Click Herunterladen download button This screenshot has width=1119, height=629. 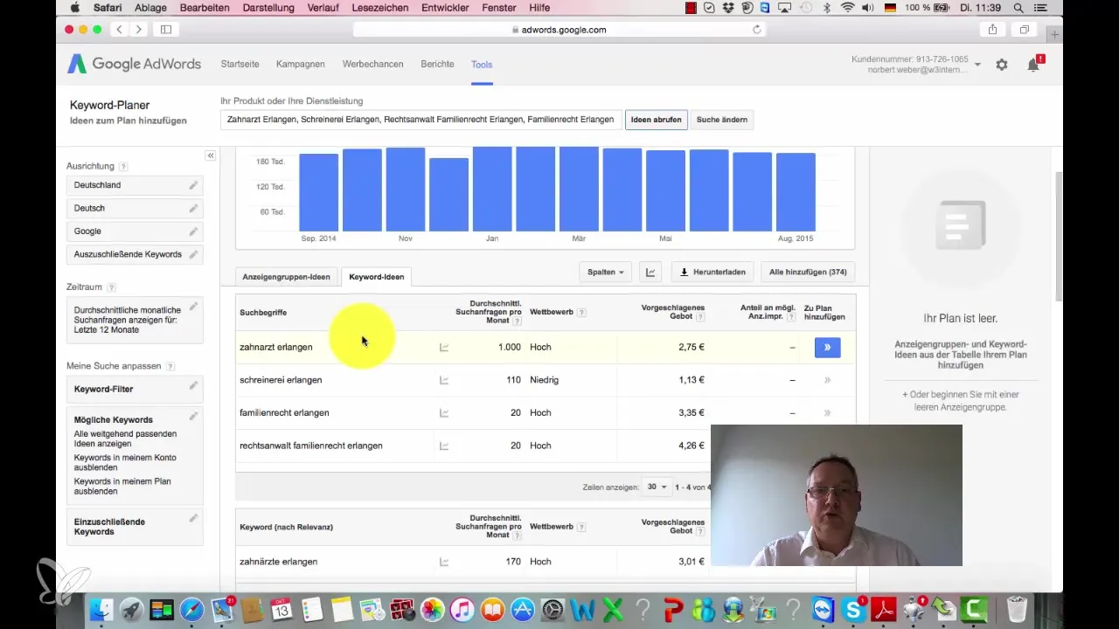[x=712, y=272]
